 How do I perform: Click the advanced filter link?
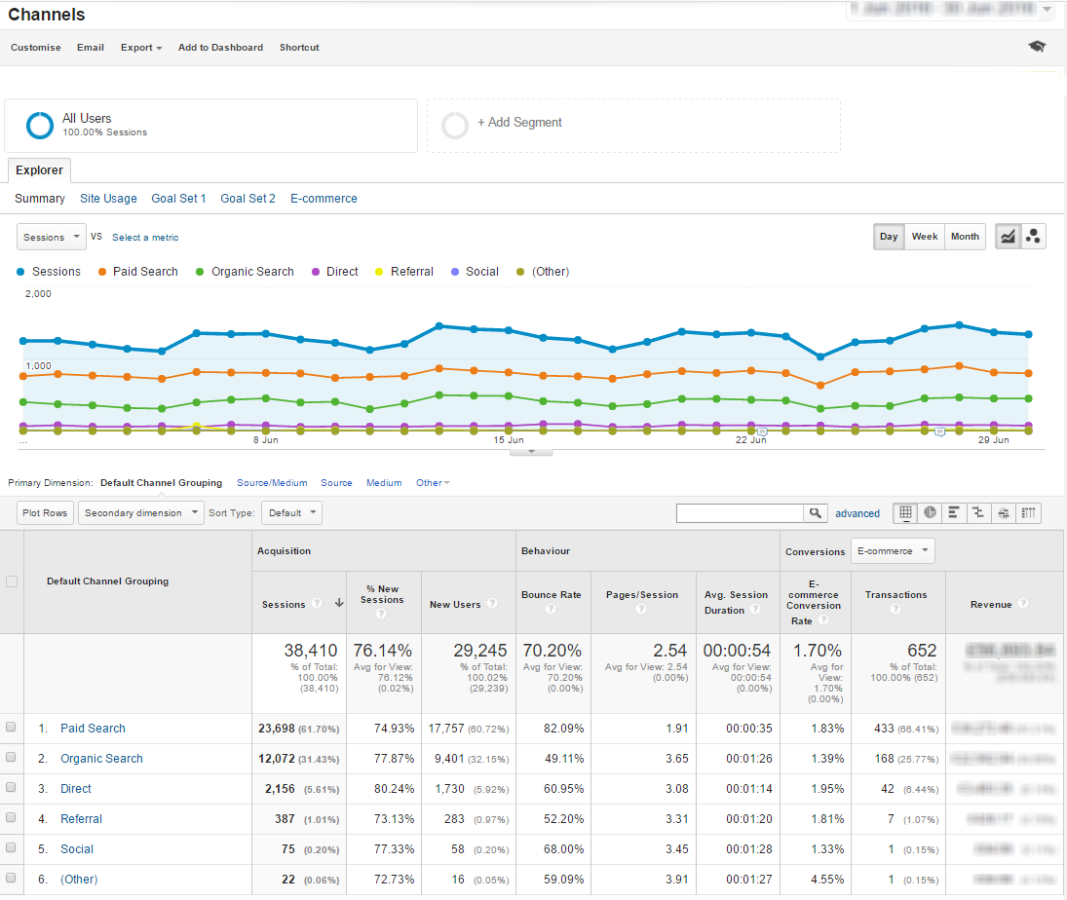coord(857,513)
